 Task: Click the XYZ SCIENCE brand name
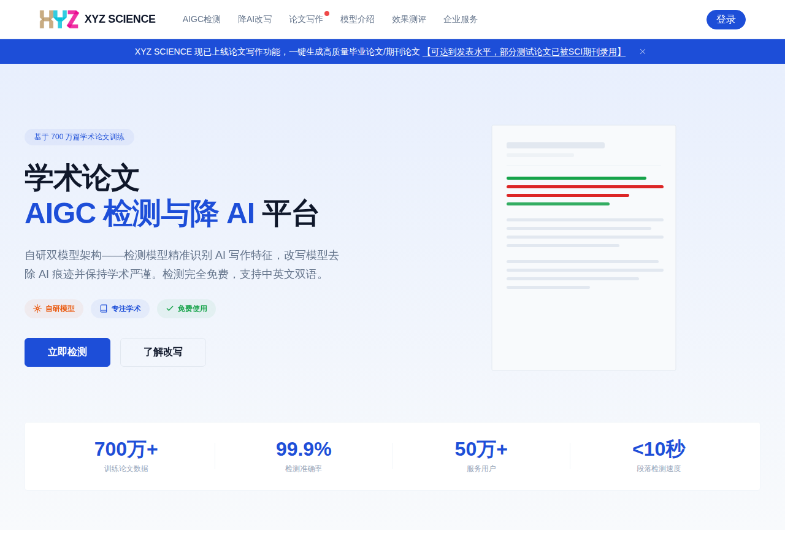click(120, 19)
